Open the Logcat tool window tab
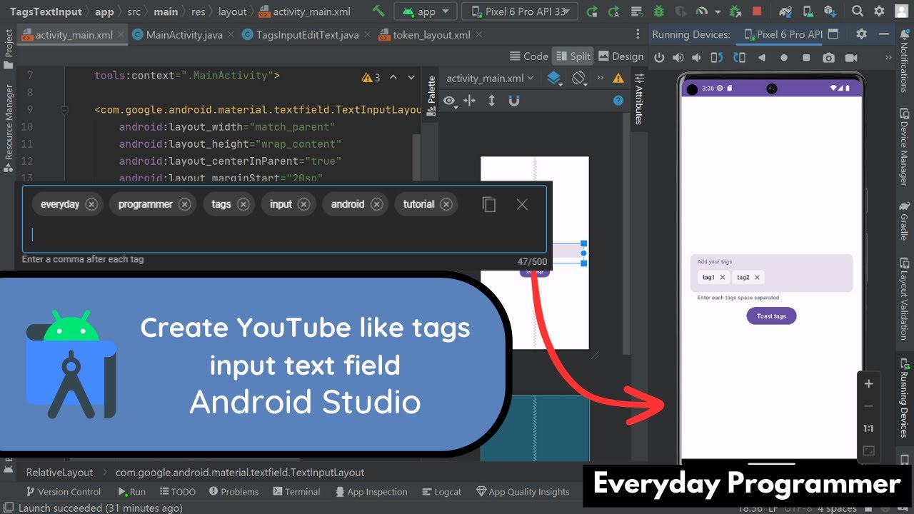This screenshot has height=514, width=914. pos(441,492)
